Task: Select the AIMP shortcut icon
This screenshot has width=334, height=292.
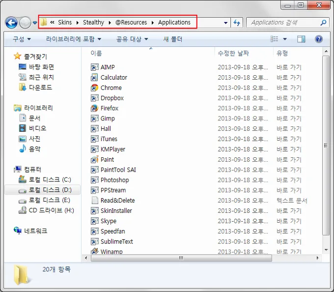Action: pyautogui.click(x=95, y=67)
